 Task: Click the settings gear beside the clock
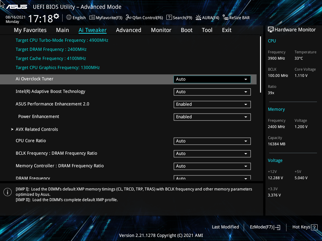tap(56, 16)
